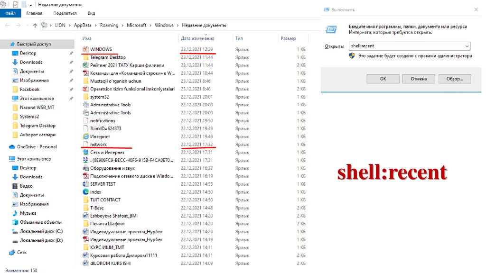Open Музыка in the navigation pane
486x273 pixels.
28,213
